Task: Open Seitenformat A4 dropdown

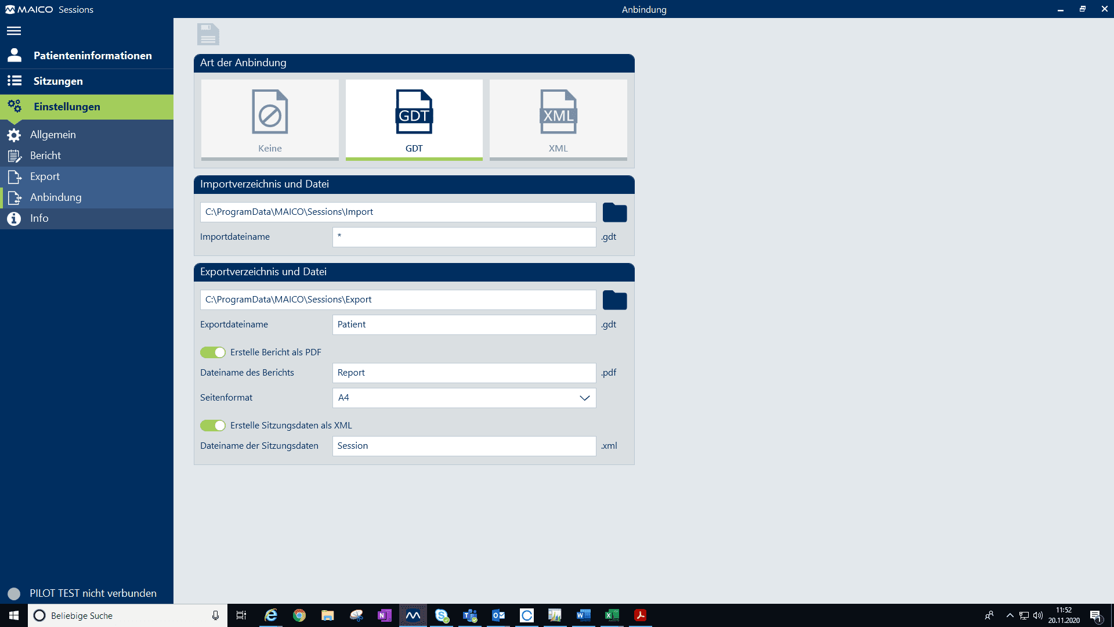Action: (x=464, y=398)
